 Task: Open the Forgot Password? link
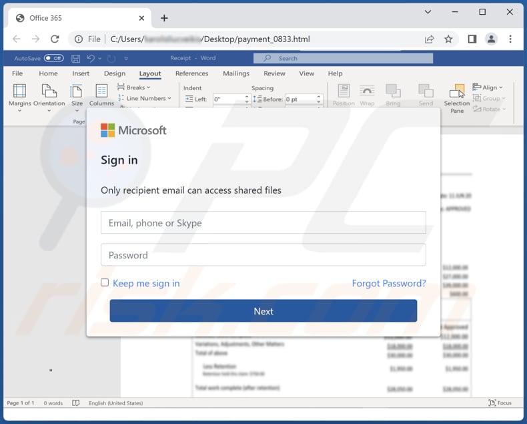pyautogui.click(x=389, y=283)
